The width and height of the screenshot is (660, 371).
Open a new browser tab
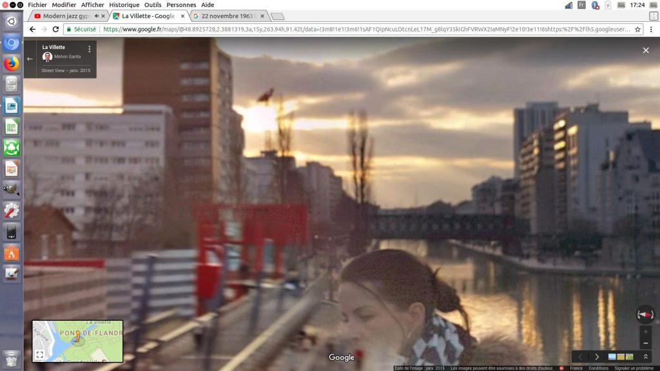click(277, 16)
